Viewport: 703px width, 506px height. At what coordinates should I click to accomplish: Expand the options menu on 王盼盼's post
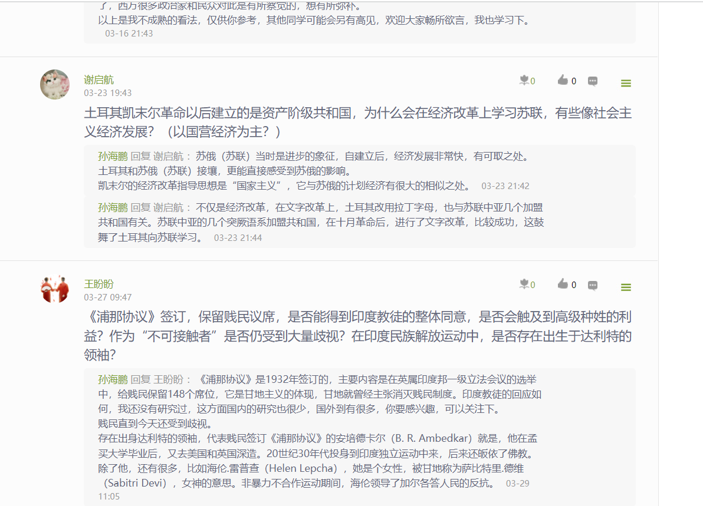626,287
